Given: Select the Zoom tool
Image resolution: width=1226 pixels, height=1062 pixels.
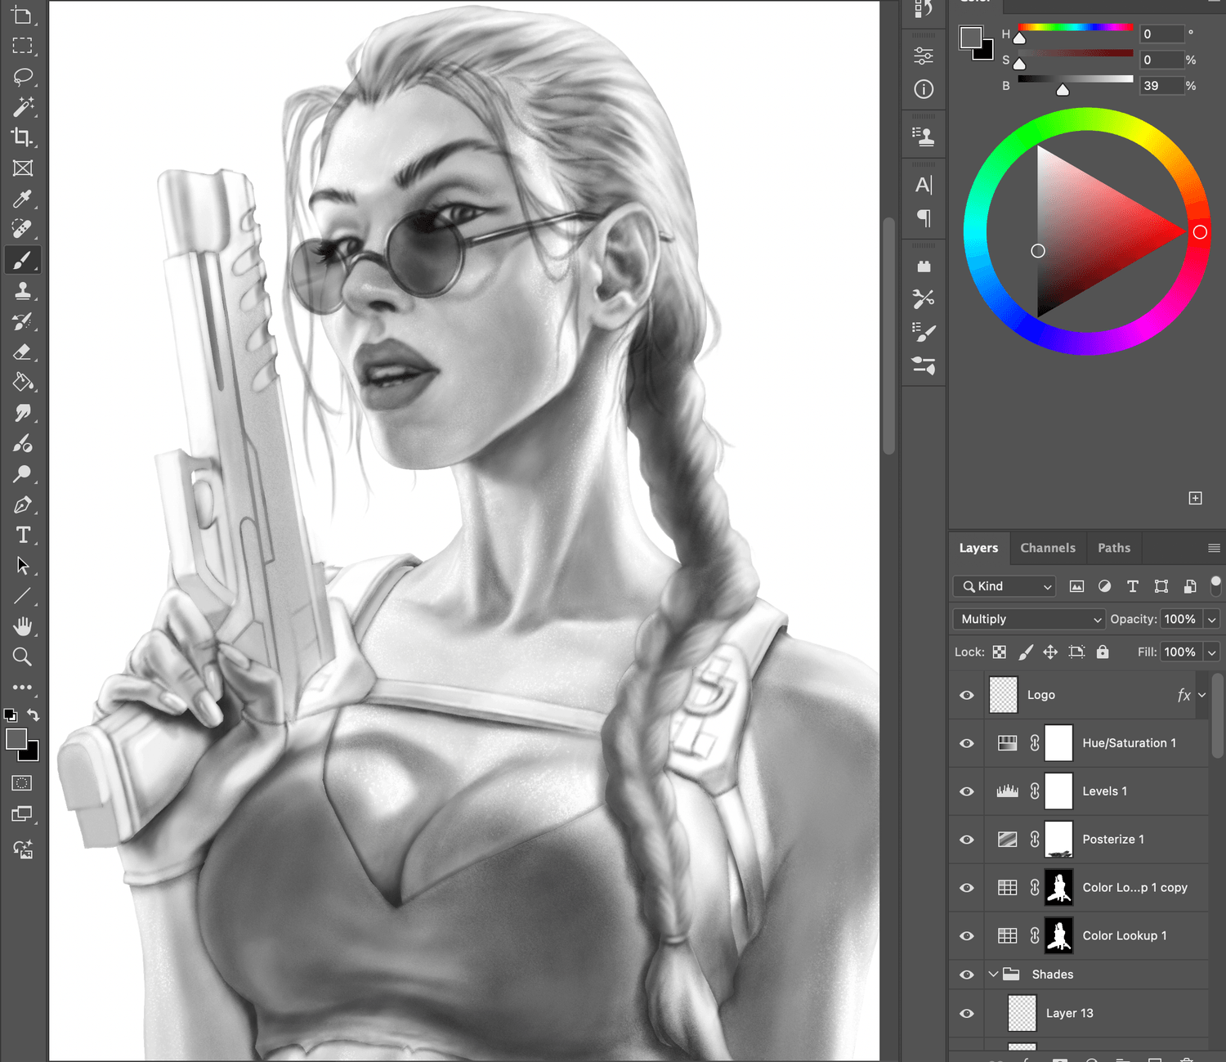Looking at the screenshot, I should click(22, 656).
